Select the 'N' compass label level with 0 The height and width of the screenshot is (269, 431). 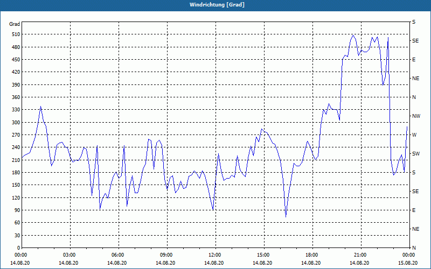414,248
